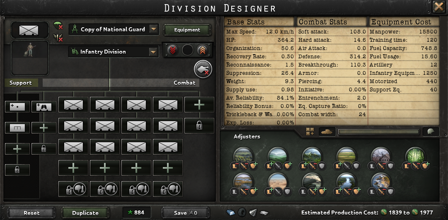The height and width of the screenshot is (220, 448).
Task: Click the progress bar above Adjusters
Action: coord(379,132)
